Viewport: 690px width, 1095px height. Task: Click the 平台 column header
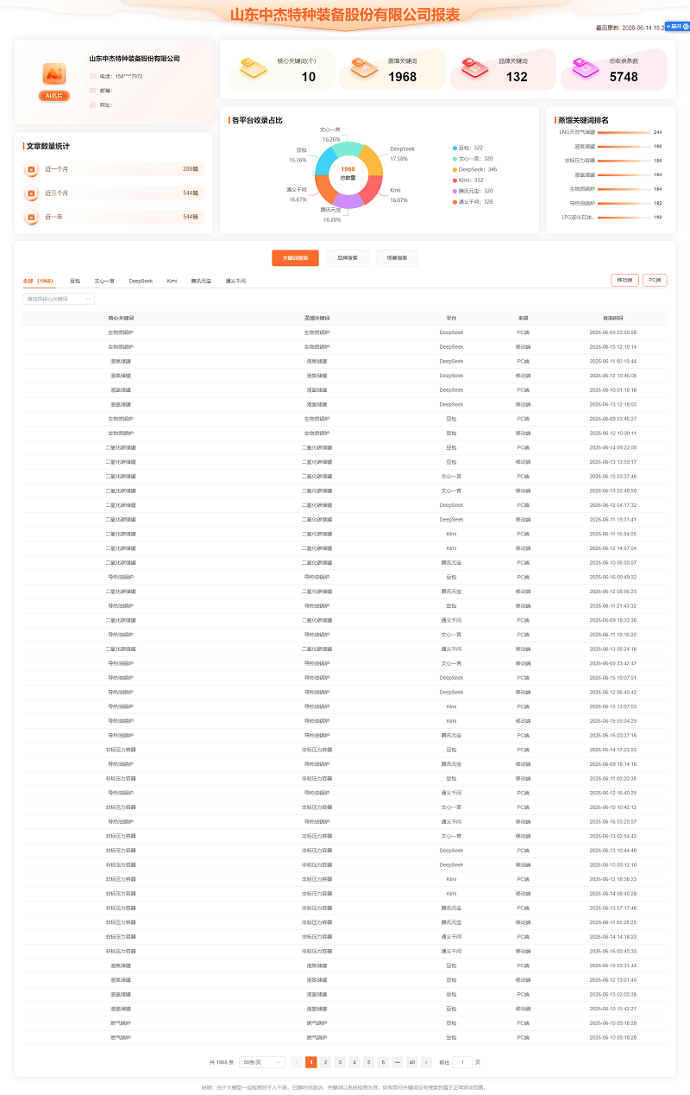pos(451,318)
